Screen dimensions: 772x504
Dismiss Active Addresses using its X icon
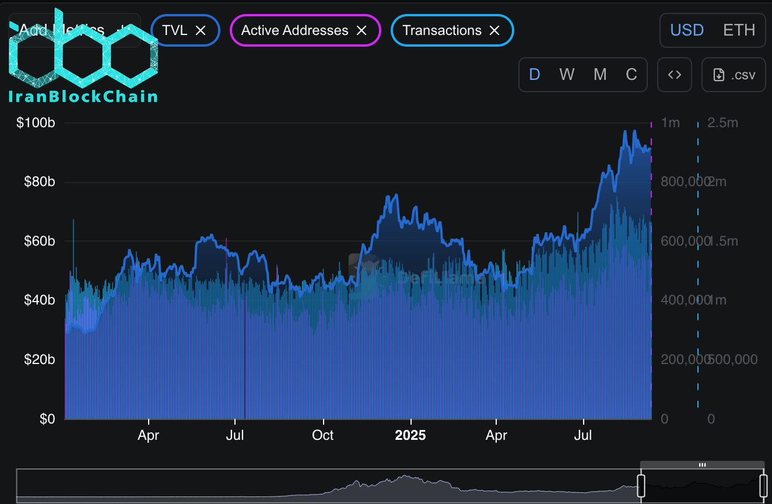coord(361,30)
